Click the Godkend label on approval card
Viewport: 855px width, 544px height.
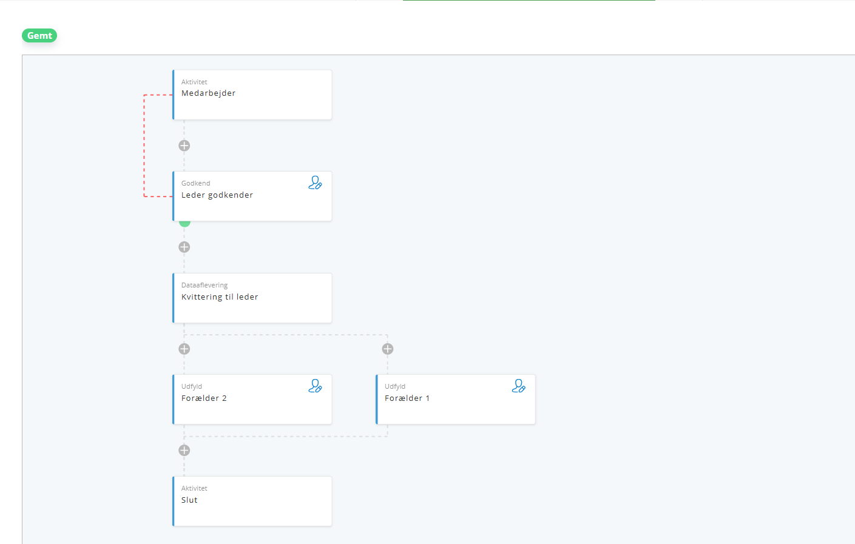pyautogui.click(x=195, y=183)
